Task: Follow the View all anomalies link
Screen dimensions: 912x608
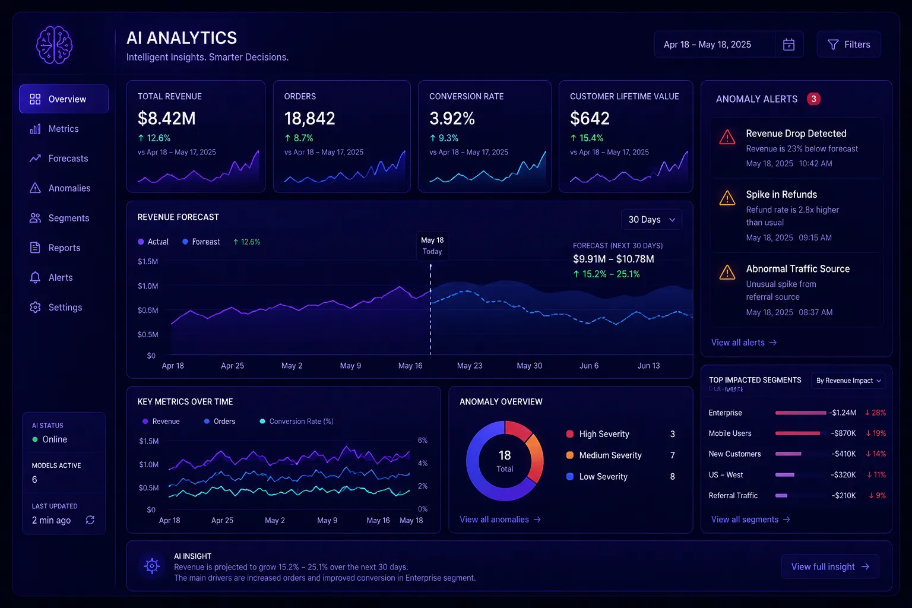Action: 500,520
